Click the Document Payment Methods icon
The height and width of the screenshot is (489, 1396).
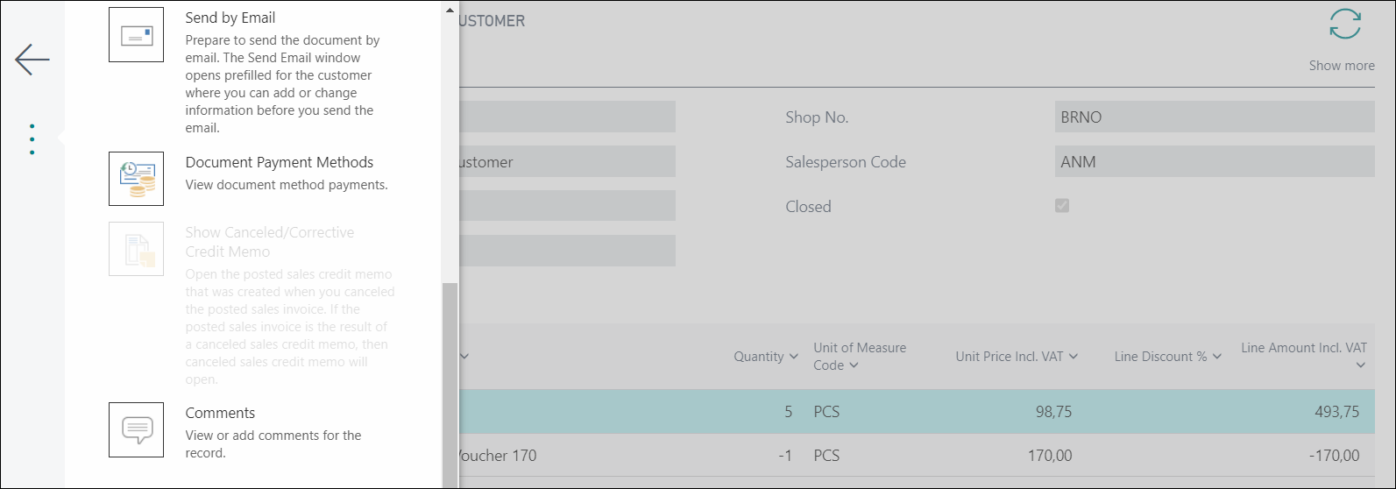tap(136, 179)
